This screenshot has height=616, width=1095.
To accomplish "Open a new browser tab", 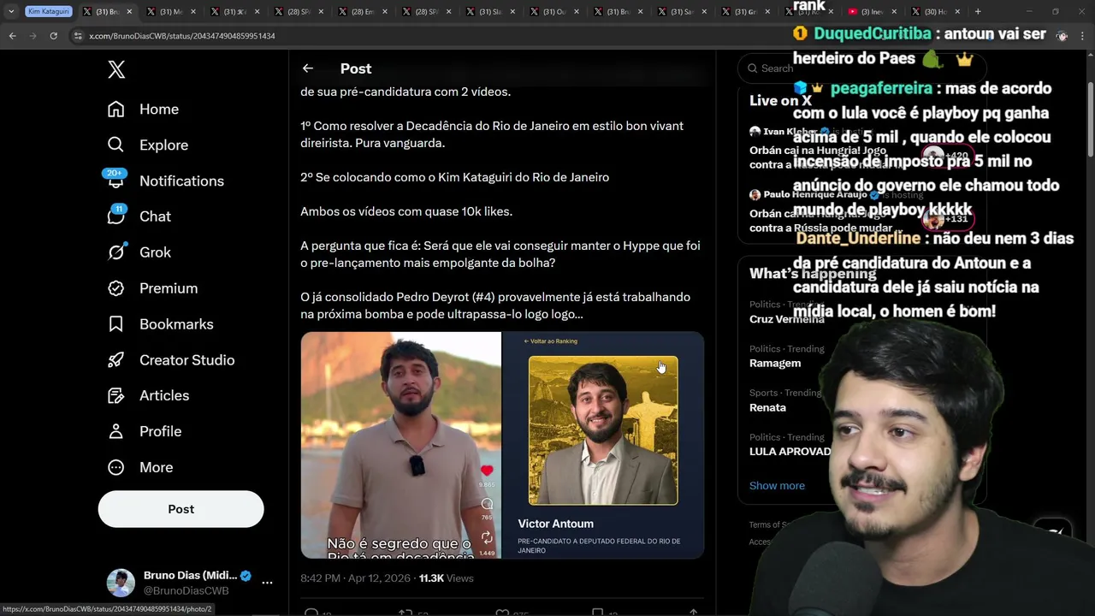I will [978, 12].
